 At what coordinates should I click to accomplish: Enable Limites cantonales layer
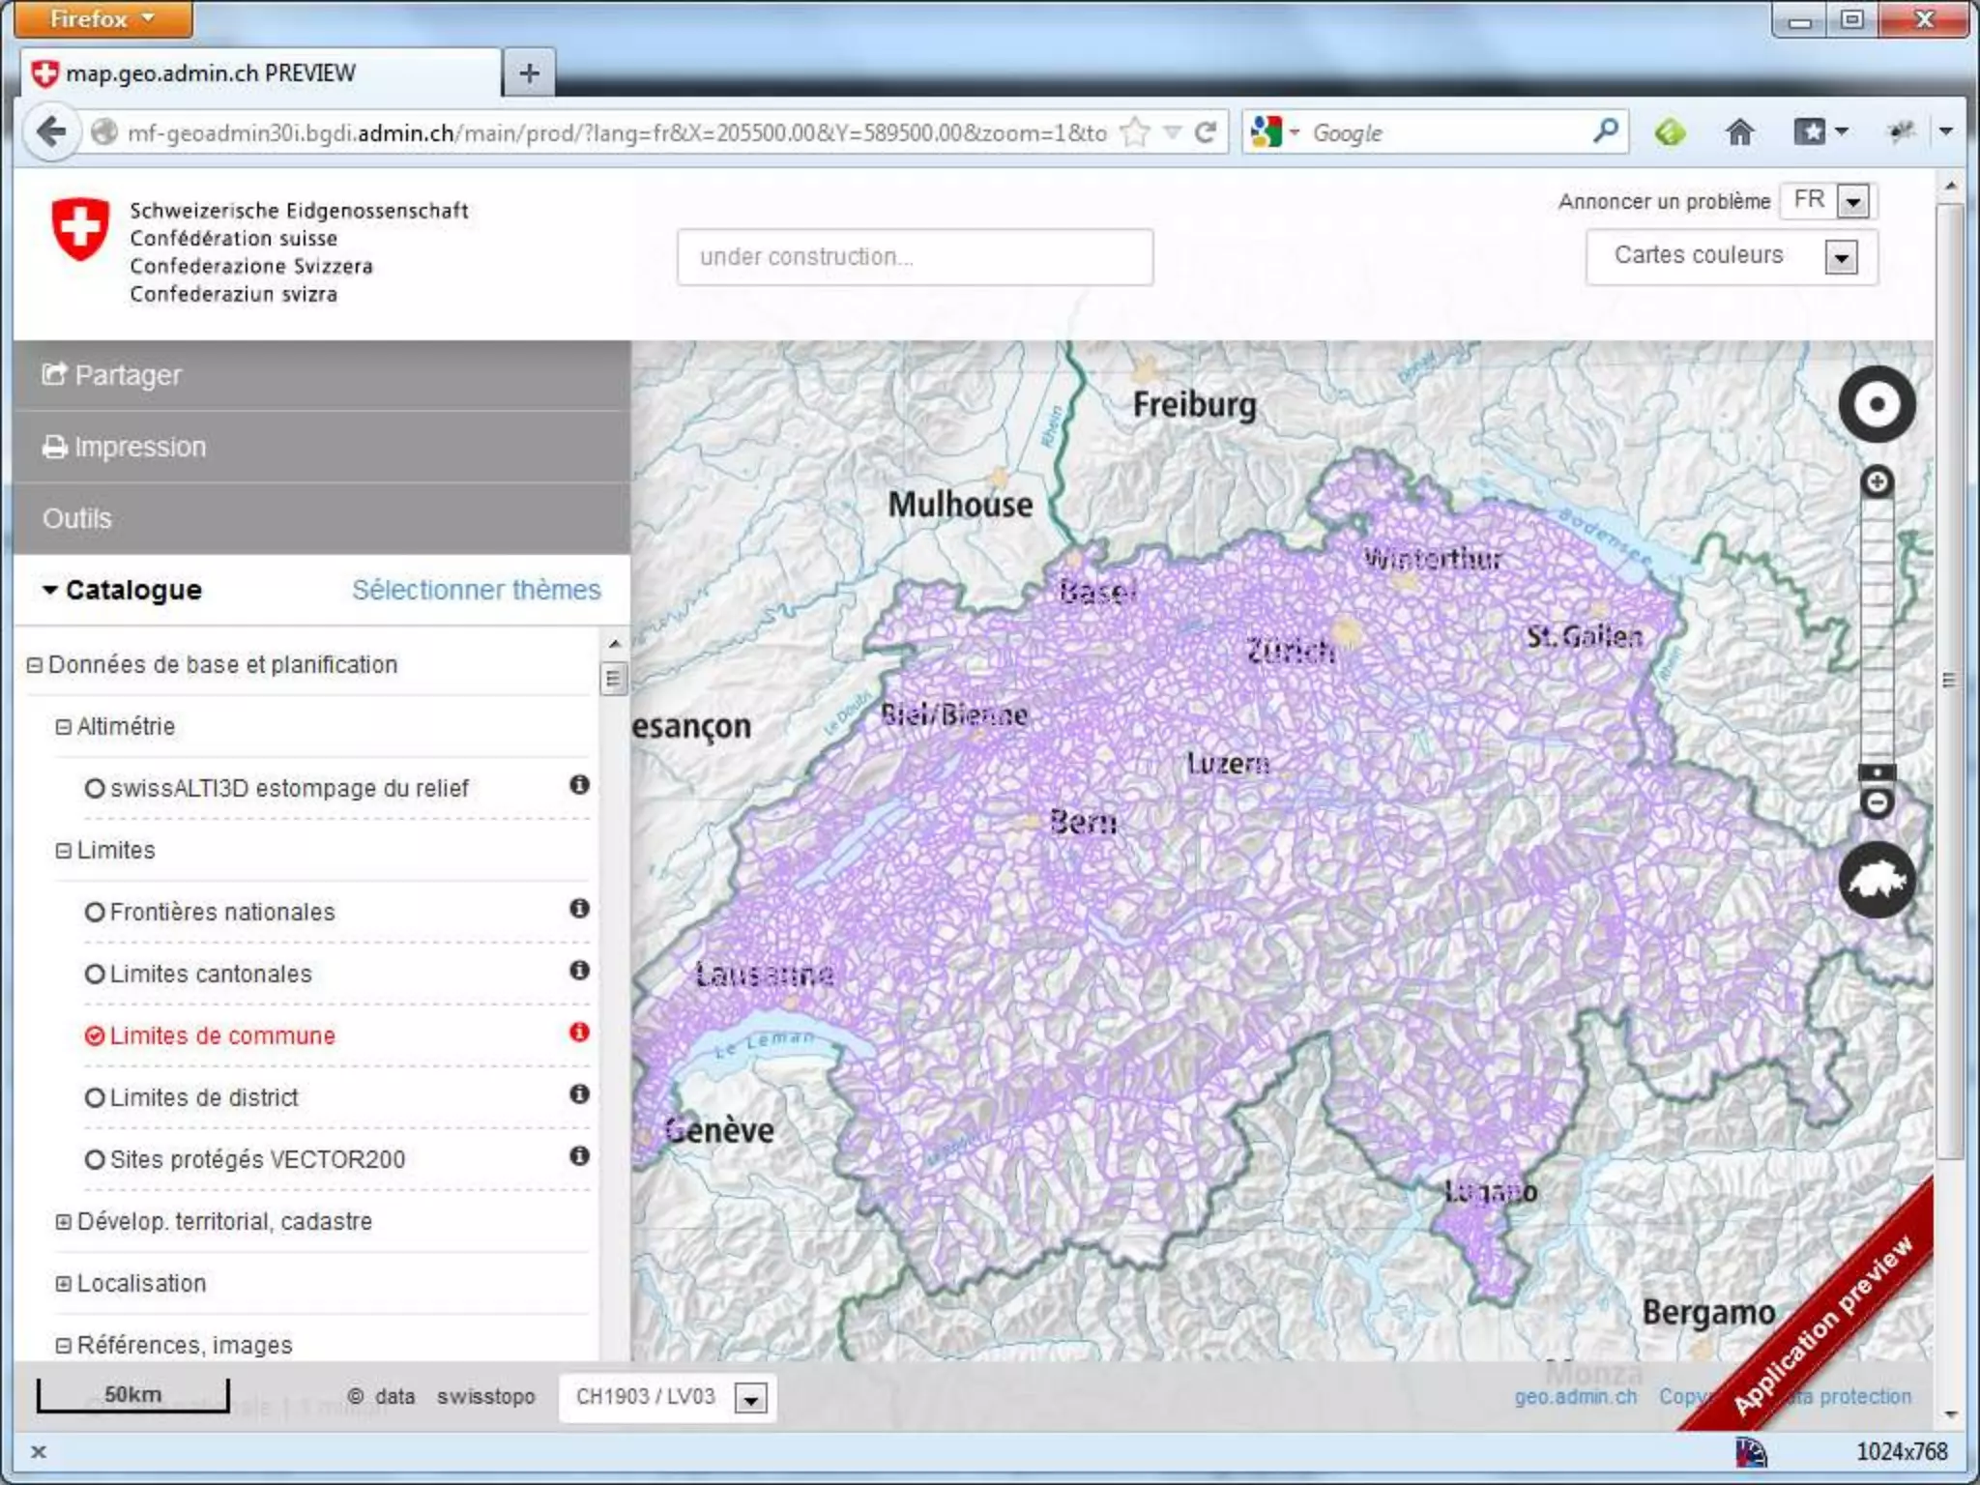point(95,975)
